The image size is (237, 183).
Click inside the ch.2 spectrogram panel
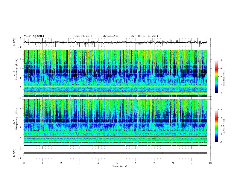tap(115, 123)
